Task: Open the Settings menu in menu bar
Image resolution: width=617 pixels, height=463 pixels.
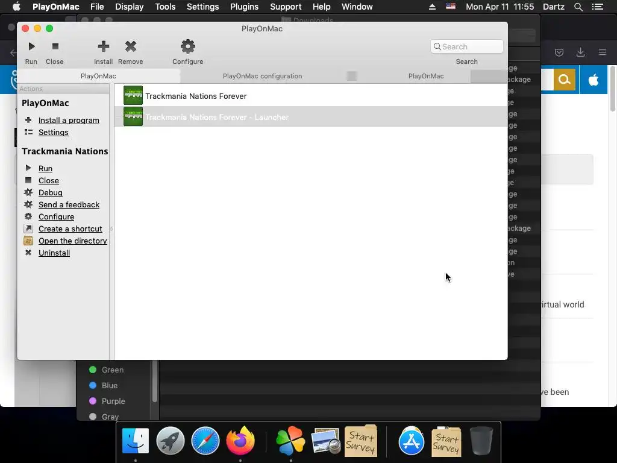Action: click(202, 7)
